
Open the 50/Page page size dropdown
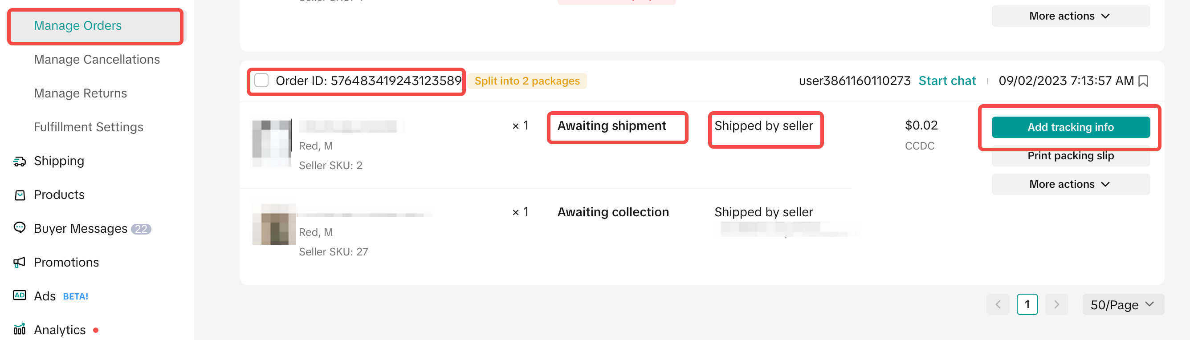[1123, 304]
